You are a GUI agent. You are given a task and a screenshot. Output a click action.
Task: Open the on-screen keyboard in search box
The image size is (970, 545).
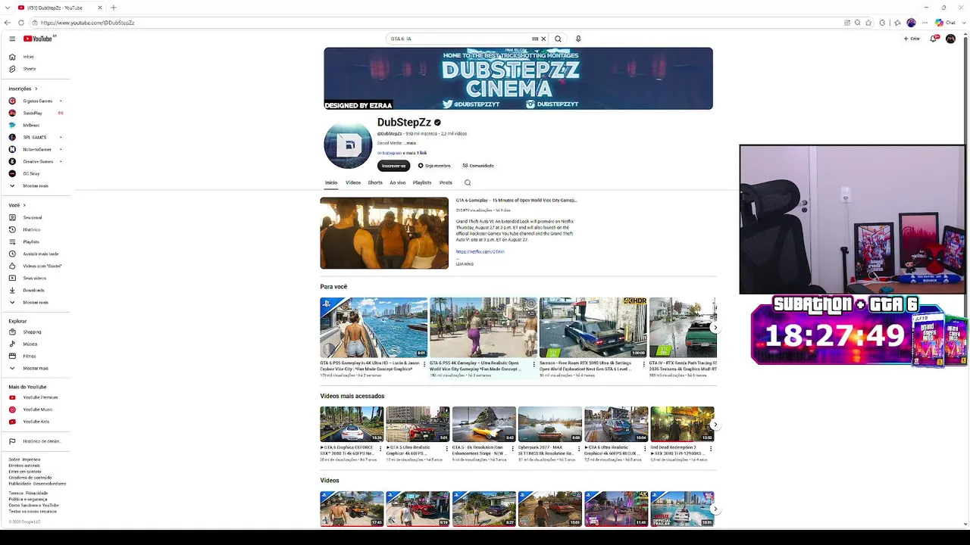(x=535, y=39)
